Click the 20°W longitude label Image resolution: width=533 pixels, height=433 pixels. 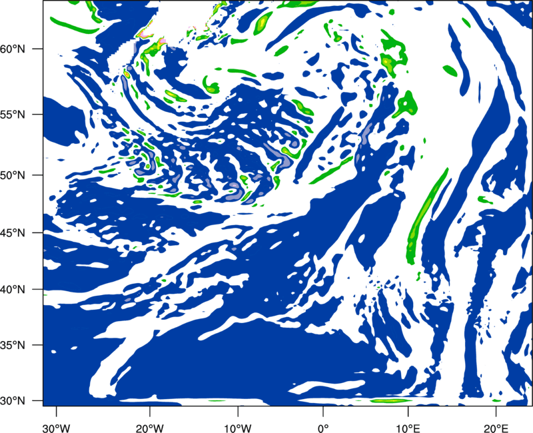point(150,428)
